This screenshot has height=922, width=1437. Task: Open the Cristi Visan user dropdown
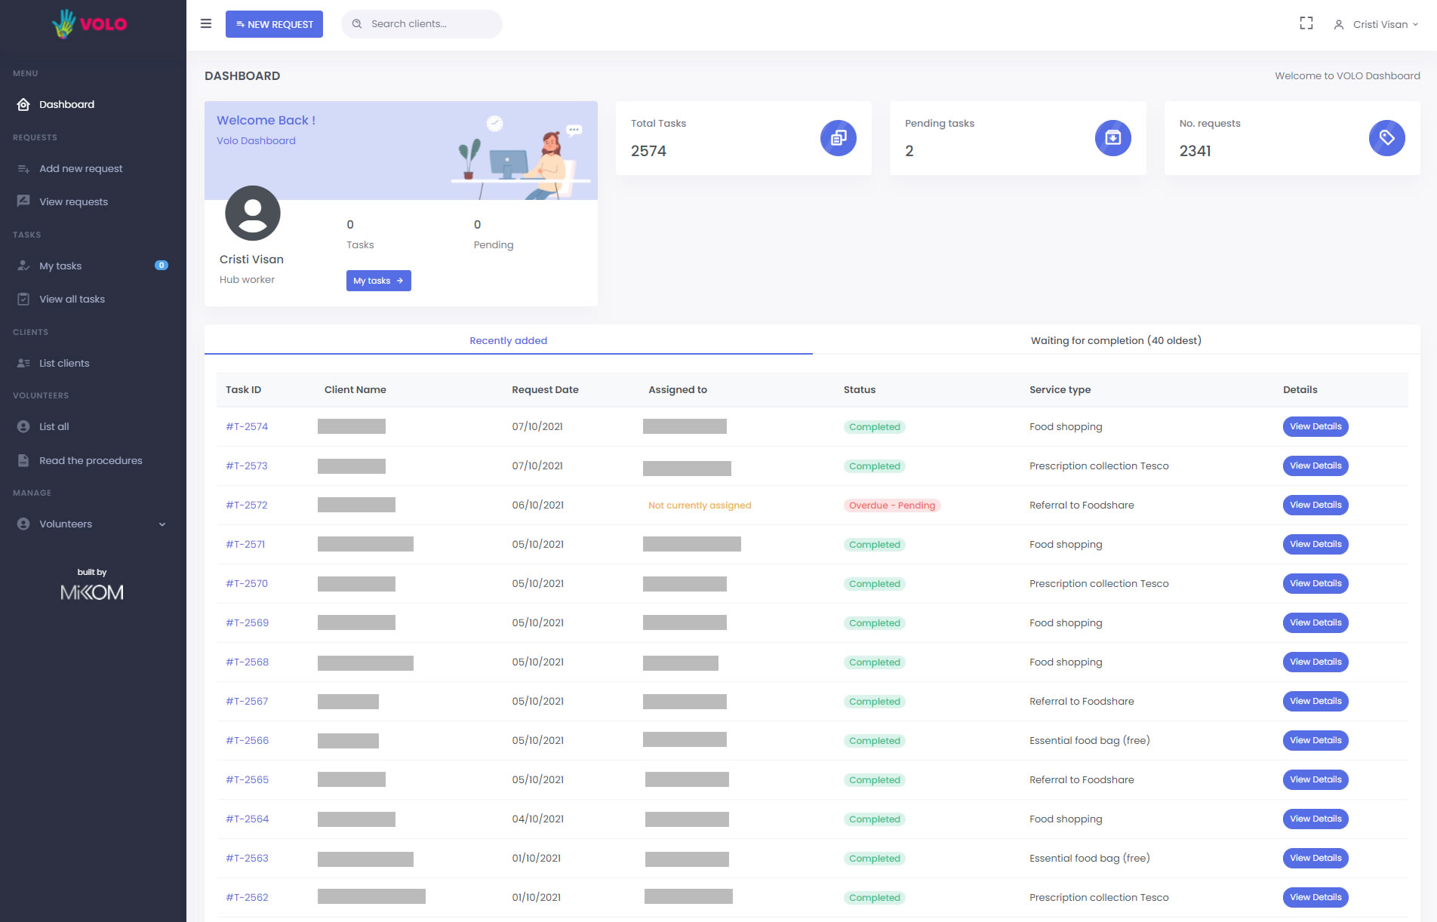tap(1377, 24)
